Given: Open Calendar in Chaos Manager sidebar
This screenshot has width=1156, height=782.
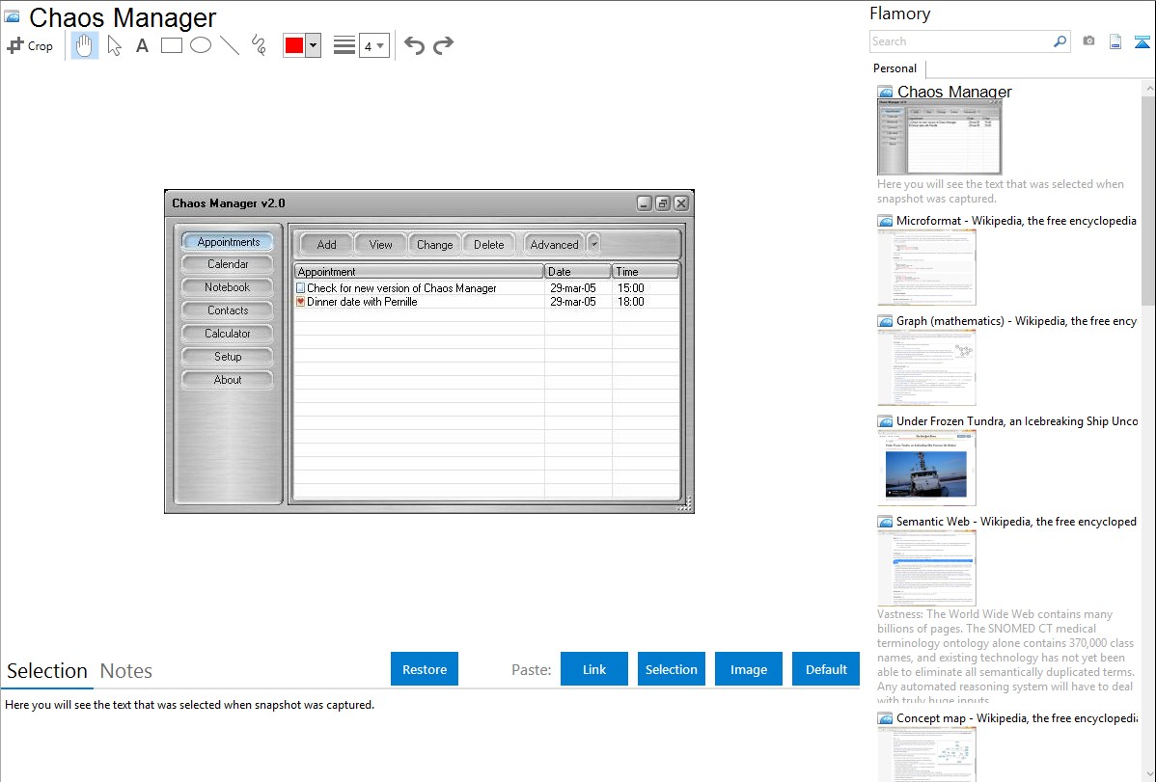Looking at the screenshot, I should pos(228,264).
